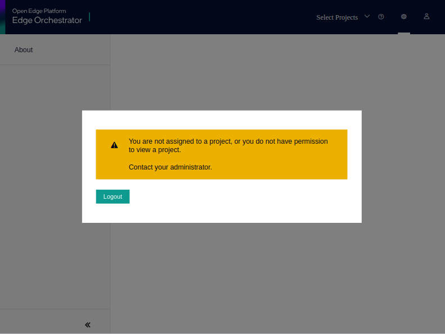The image size is (445, 334).
Task: Click the Open Edge Platform text
Action: (x=39, y=11)
